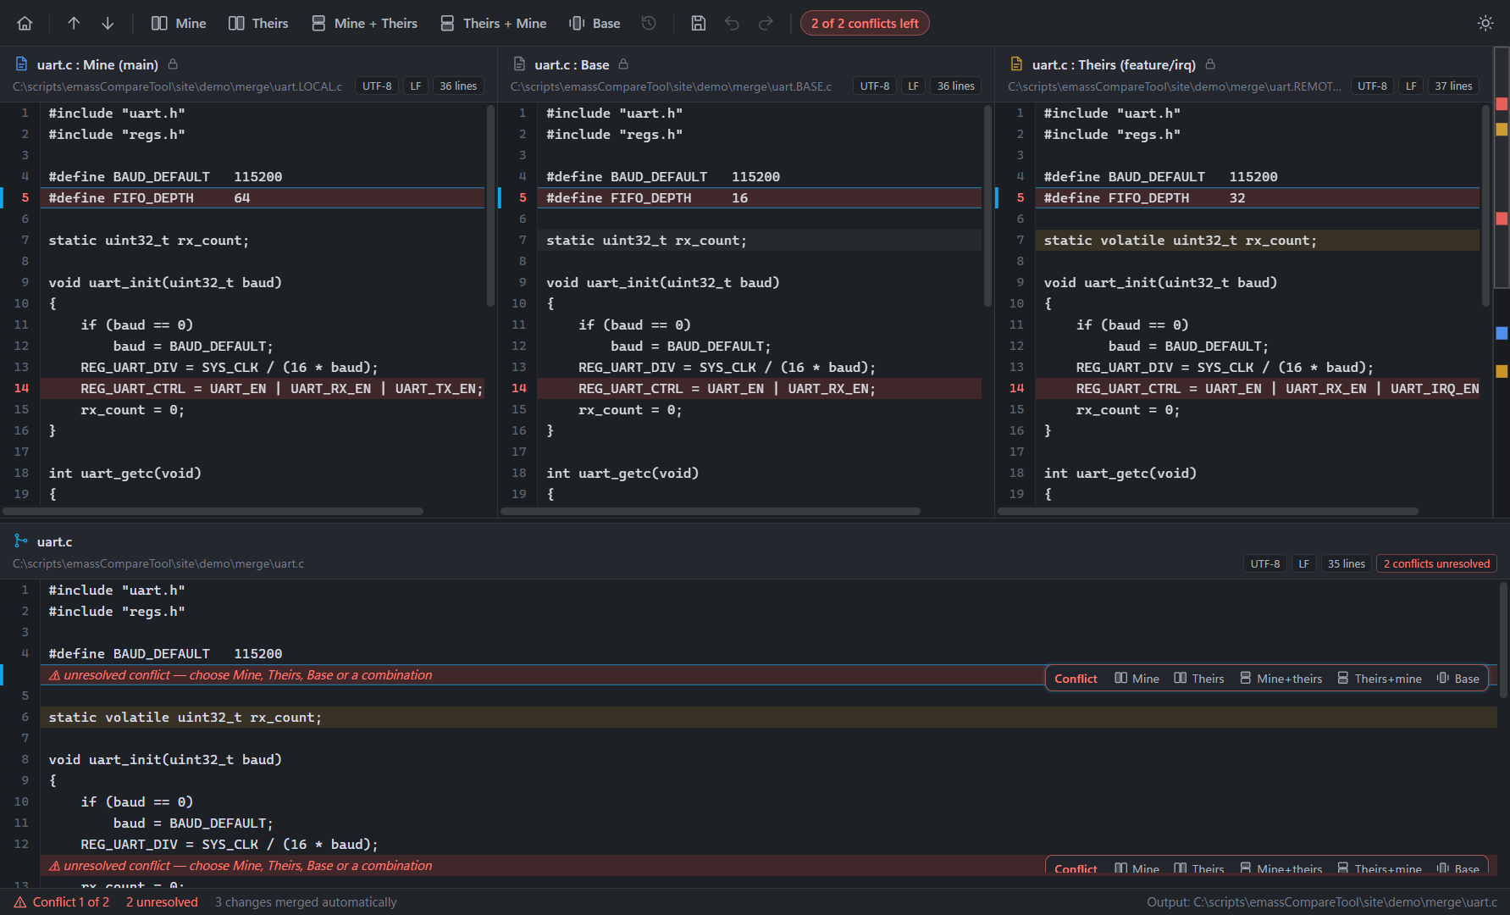Select Mine+theirs for first conflict inline
This screenshot has width=1510, height=915.
[1280, 678]
